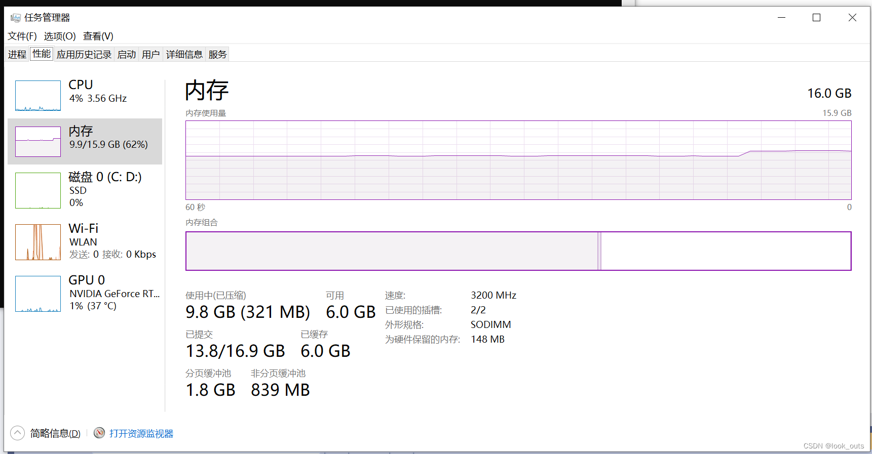
Task: Open the GPU 0 graph thumbnail
Action: point(38,294)
